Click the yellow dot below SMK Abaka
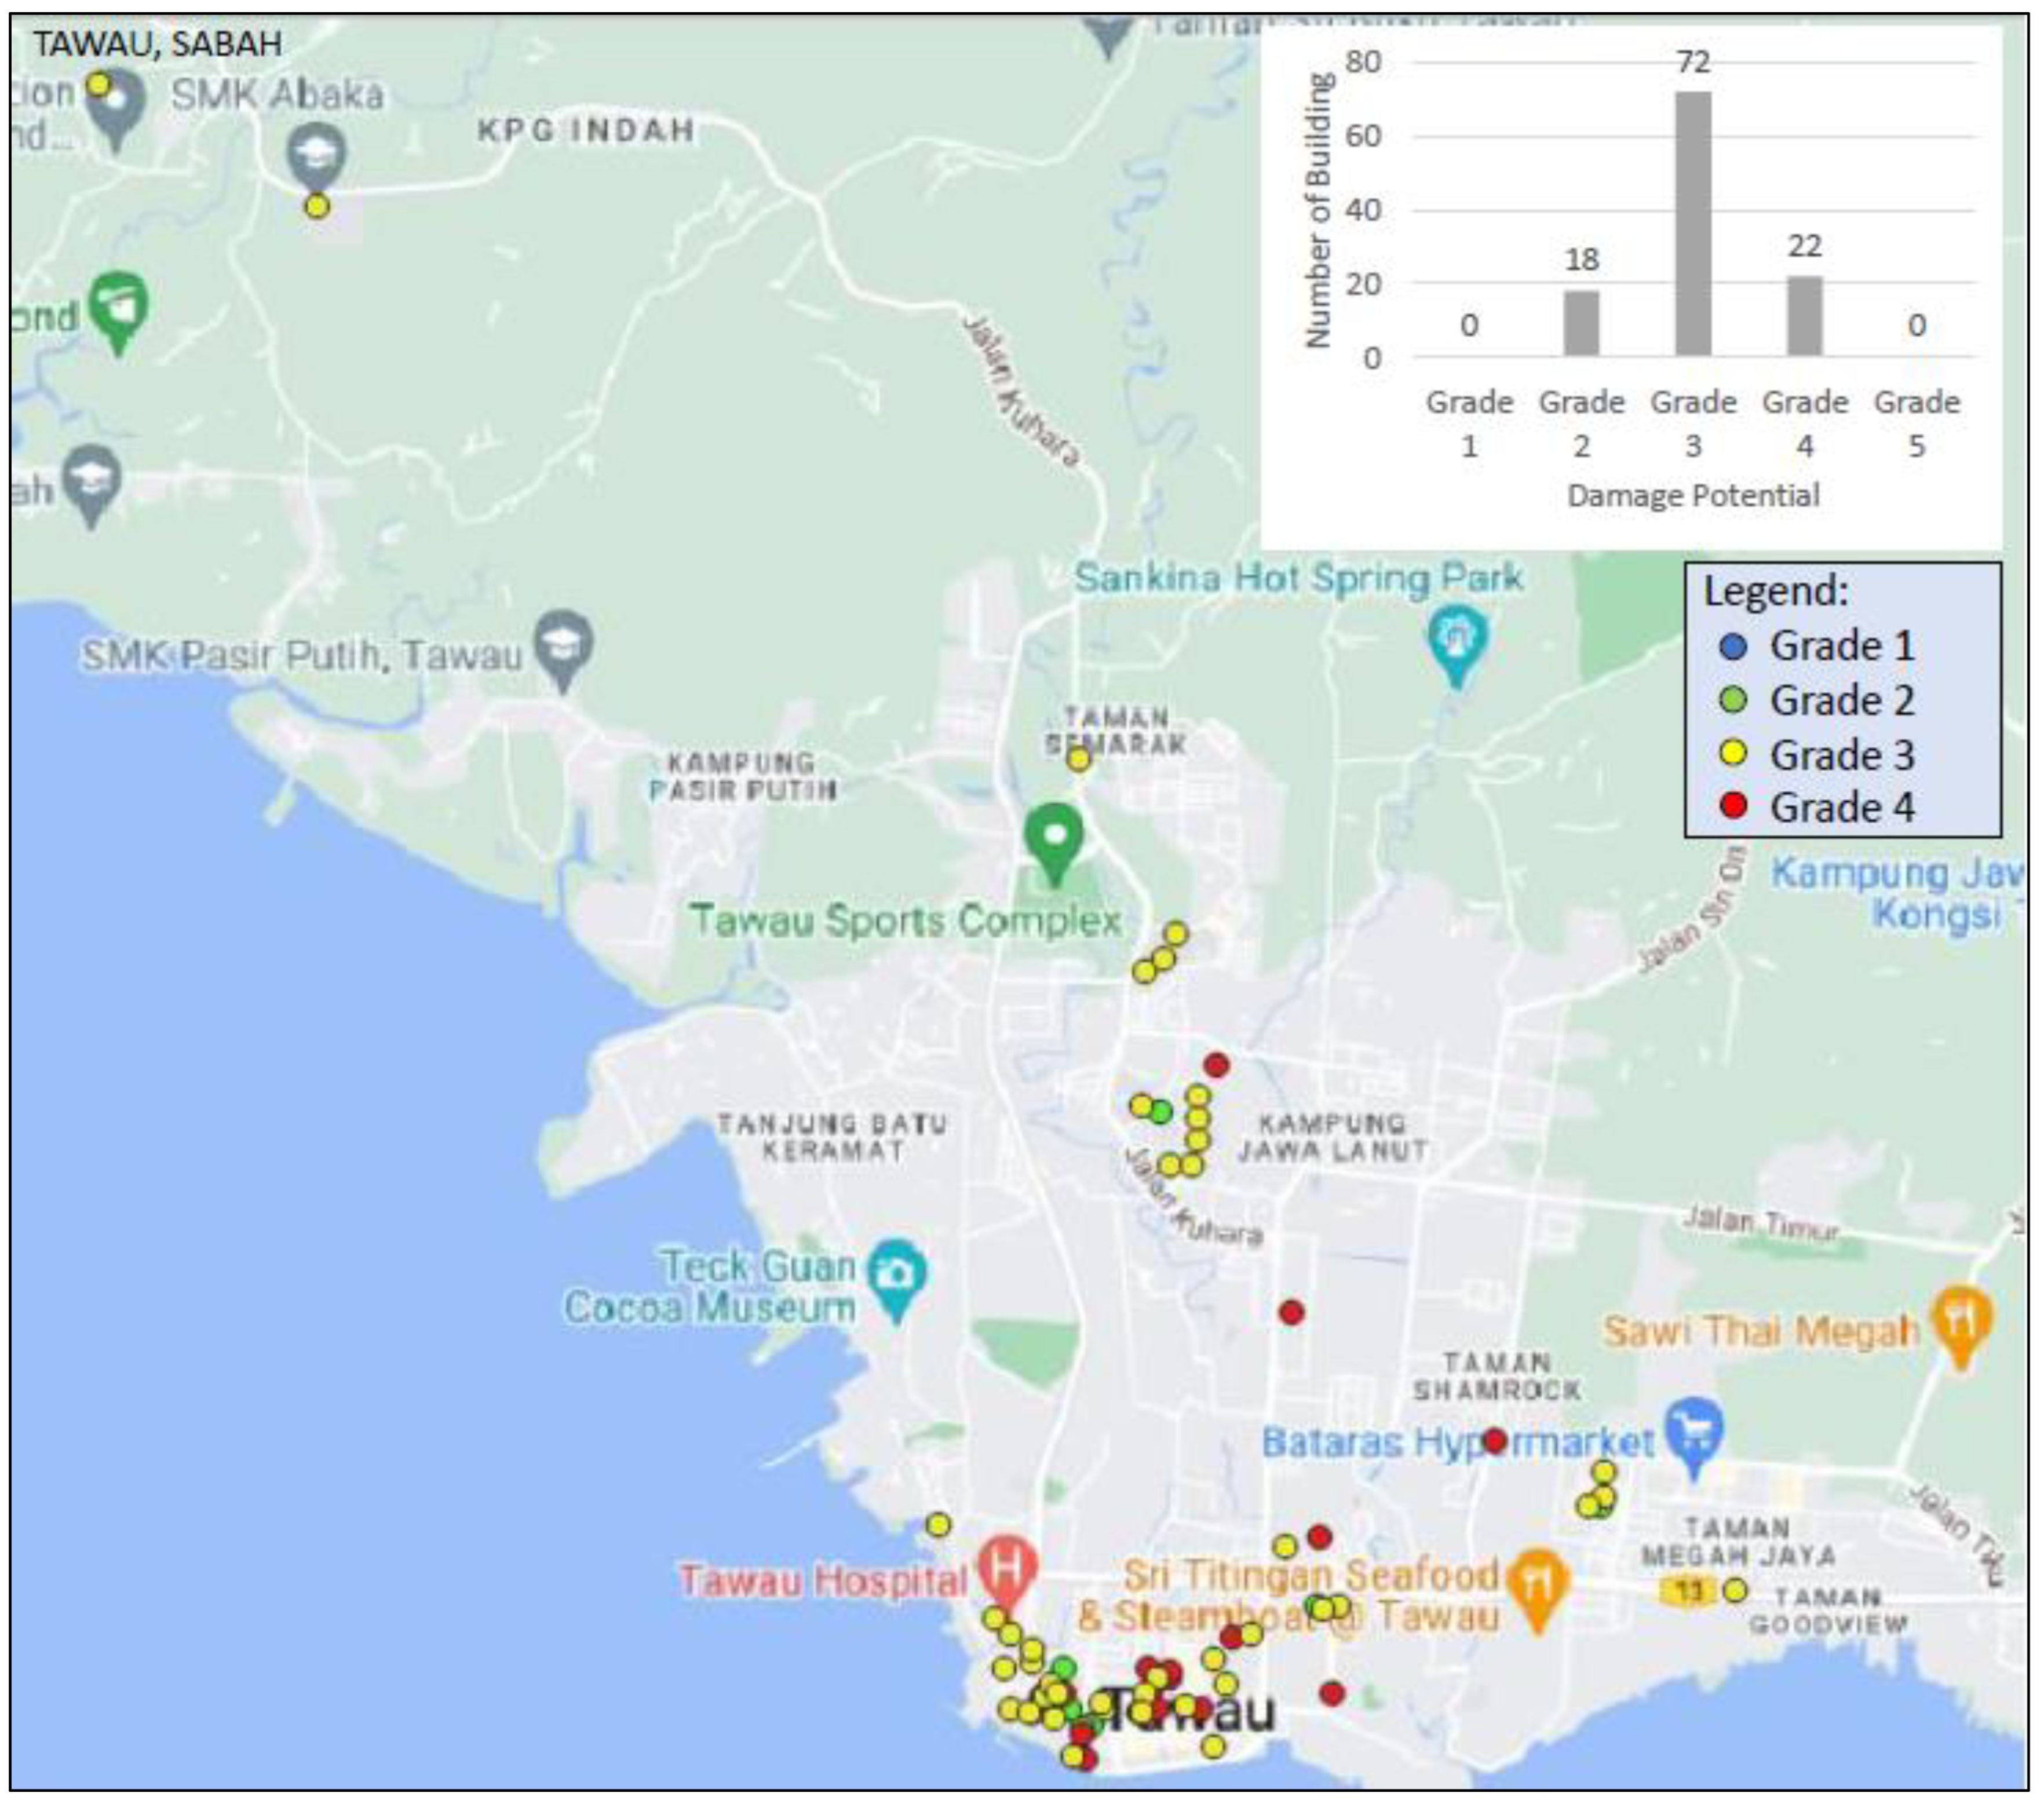The height and width of the screenshot is (1804, 2044). pos(316,206)
